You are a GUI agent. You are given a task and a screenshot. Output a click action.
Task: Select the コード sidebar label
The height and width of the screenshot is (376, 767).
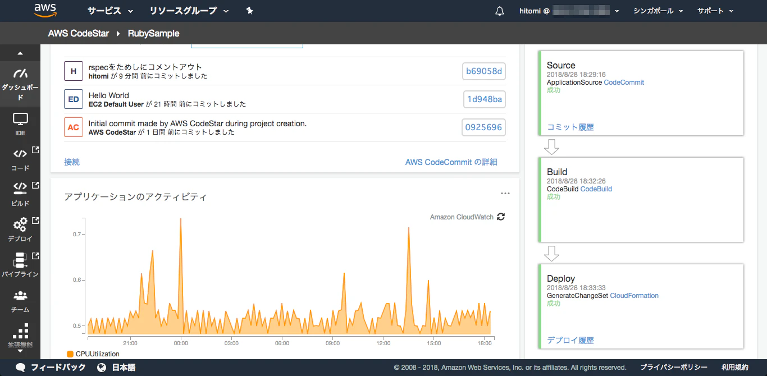[20, 168]
